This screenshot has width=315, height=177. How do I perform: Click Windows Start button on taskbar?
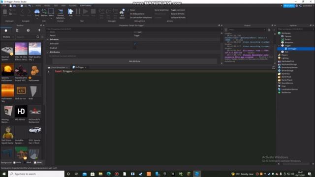tap(4, 174)
